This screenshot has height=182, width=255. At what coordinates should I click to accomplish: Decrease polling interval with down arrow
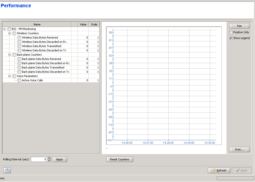pos(49,161)
